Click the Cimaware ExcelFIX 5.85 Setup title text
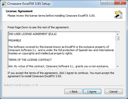The image size is (128, 99). pos(29,4)
